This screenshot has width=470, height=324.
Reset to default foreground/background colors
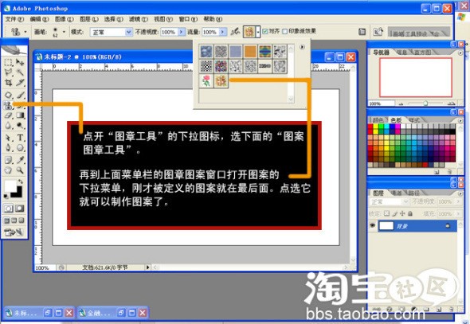click(x=6, y=196)
